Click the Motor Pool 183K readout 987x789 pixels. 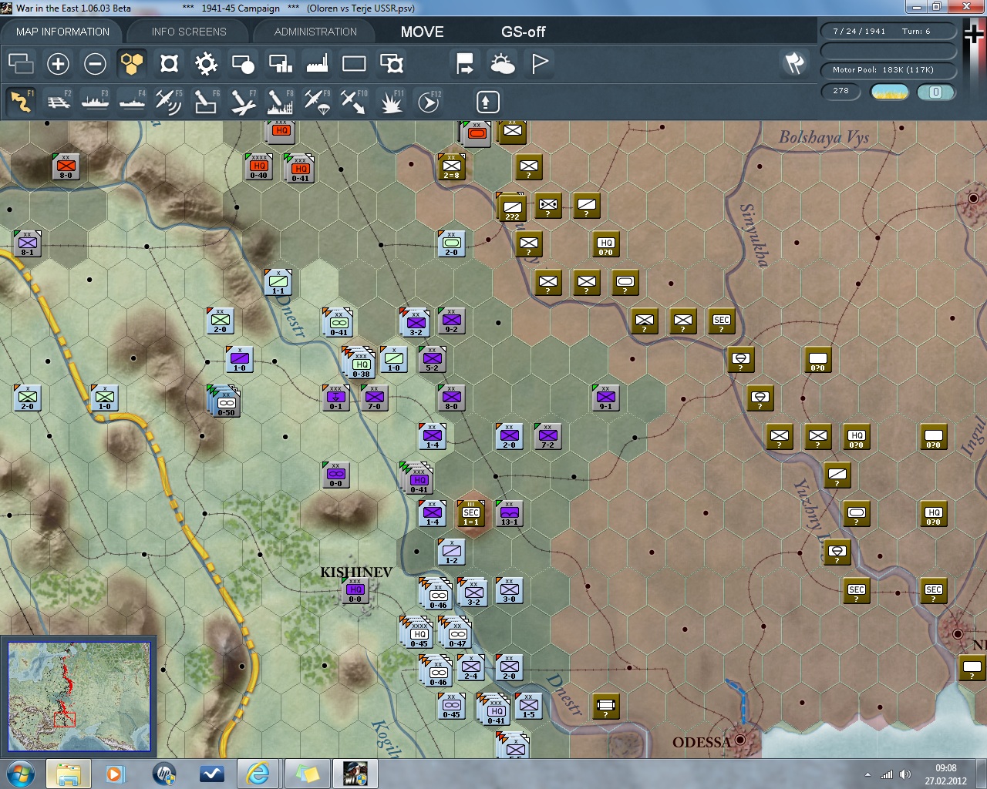888,70
